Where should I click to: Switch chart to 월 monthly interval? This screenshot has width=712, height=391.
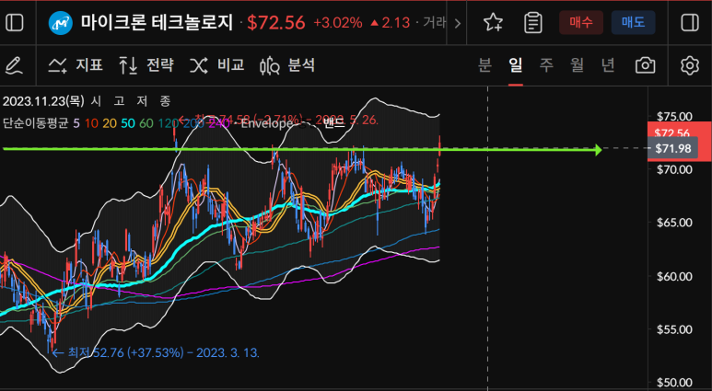coord(578,65)
